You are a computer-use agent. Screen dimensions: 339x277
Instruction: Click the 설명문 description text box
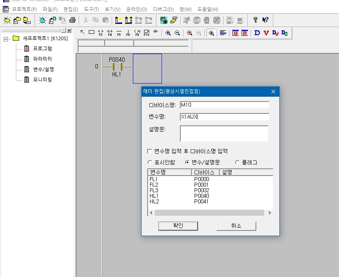(224, 133)
